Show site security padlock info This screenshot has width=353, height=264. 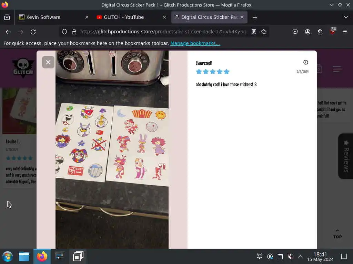point(74,32)
